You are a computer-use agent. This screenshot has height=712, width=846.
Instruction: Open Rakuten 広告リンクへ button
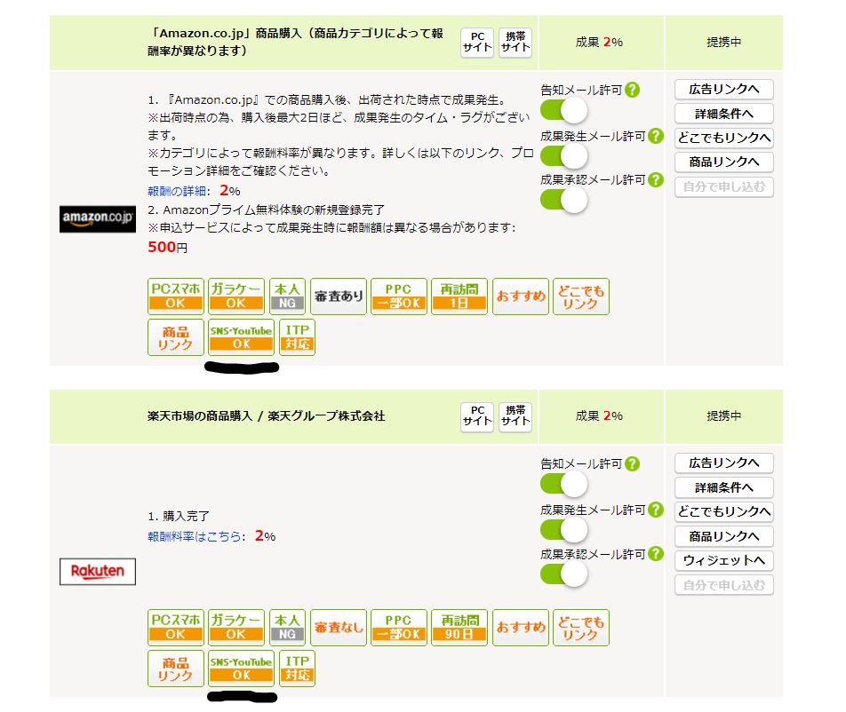point(724,463)
